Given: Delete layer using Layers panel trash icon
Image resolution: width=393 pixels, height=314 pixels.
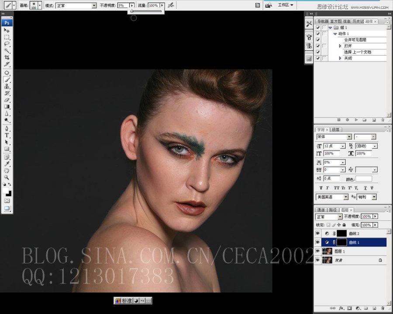Looking at the screenshot, I should point(383,308).
